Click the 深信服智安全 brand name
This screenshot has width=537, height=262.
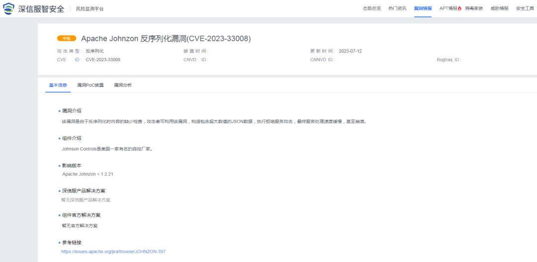click(x=41, y=9)
